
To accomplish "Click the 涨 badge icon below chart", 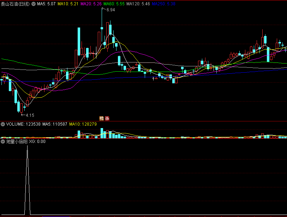I will 107,119.
